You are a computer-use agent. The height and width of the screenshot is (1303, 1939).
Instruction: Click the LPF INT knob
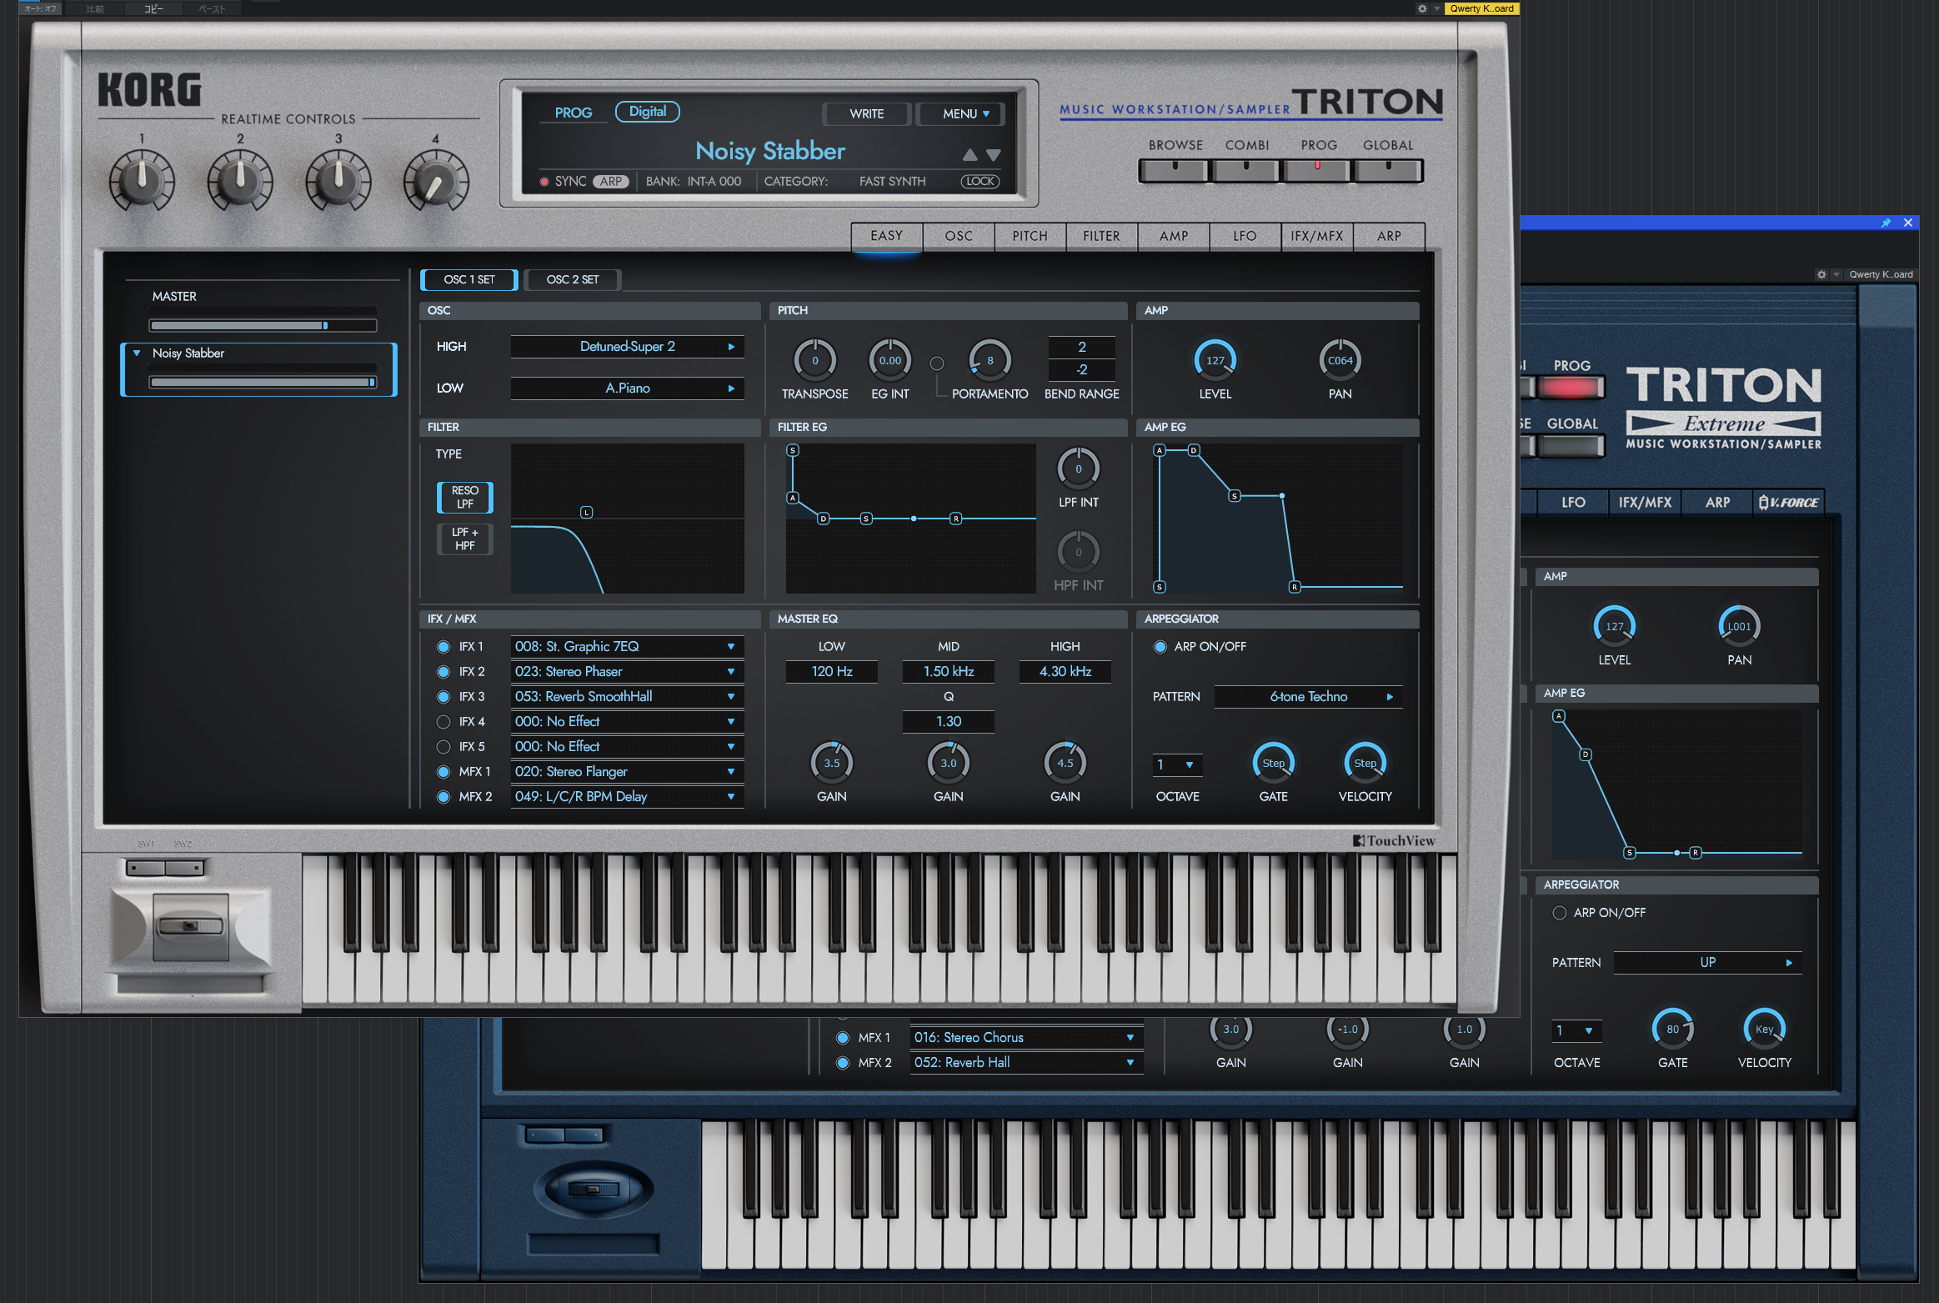pyautogui.click(x=1078, y=469)
